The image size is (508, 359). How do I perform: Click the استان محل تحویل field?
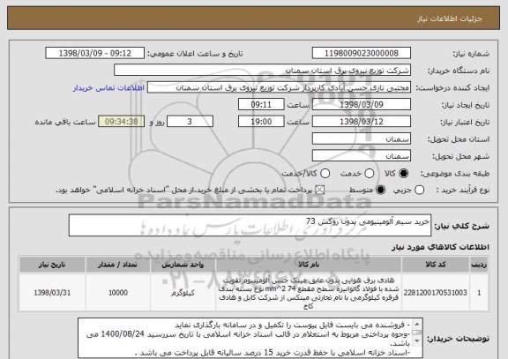[x=362, y=139]
